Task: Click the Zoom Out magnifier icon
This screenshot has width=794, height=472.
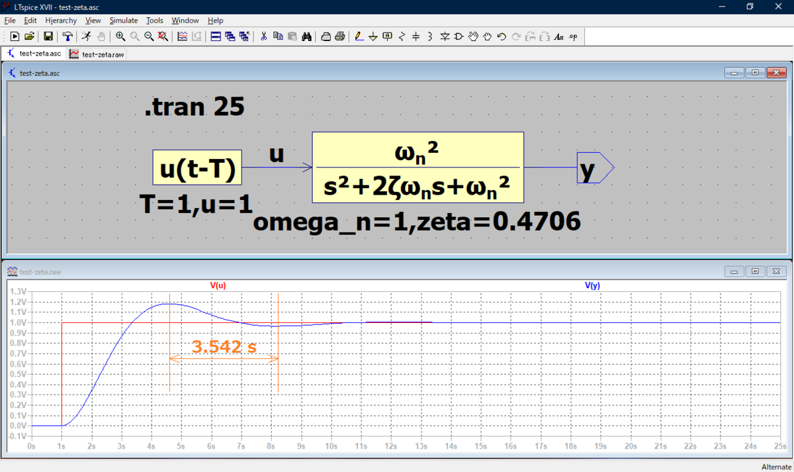Action: [x=149, y=36]
